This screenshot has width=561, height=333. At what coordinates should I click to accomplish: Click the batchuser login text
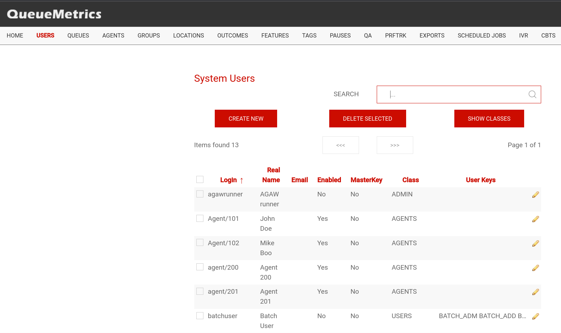pyautogui.click(x=223, y=316)
